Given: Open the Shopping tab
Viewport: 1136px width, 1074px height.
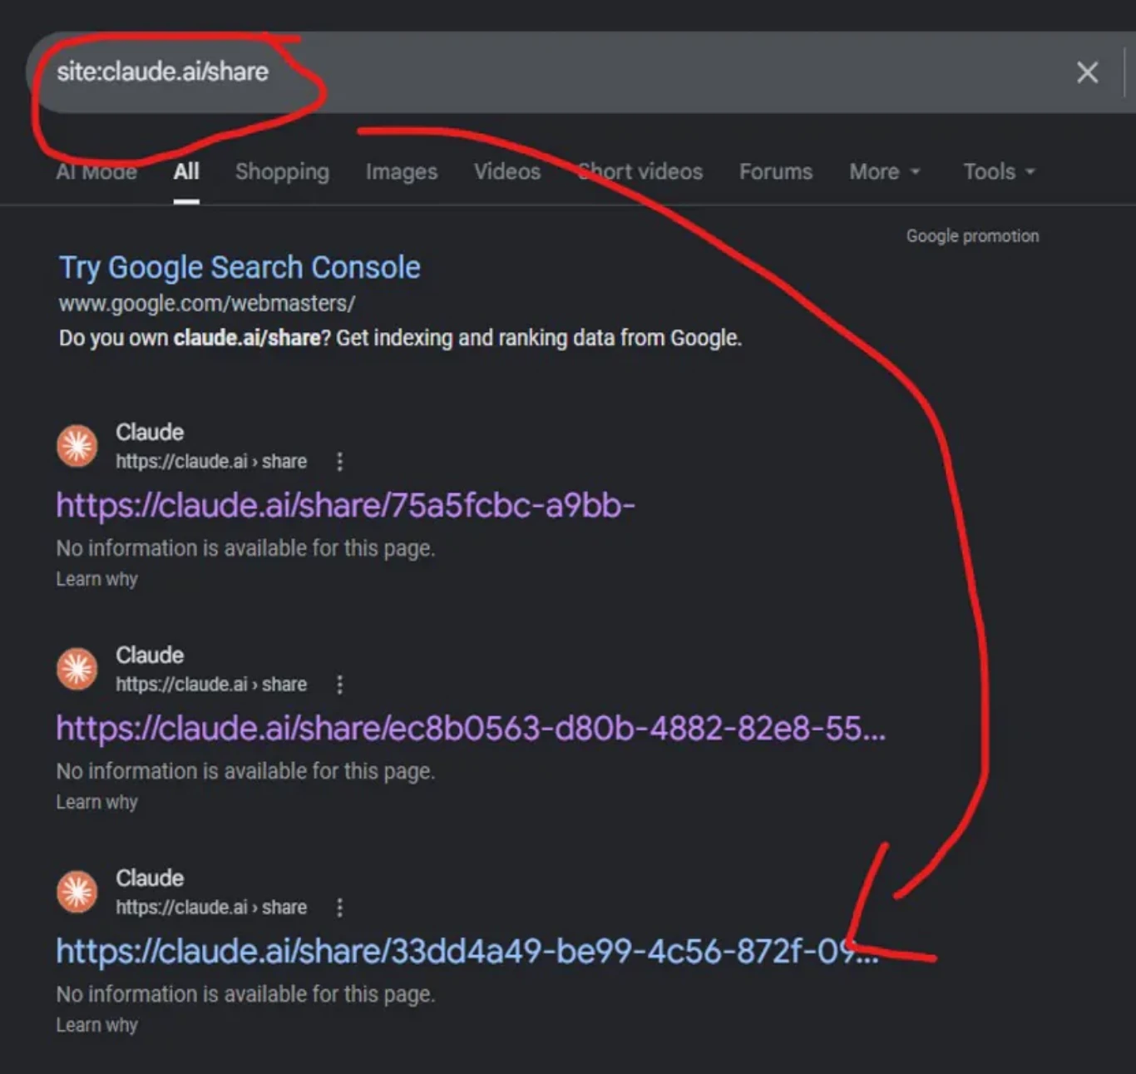Looking at the screenshot, I should (x=282, y=171).
